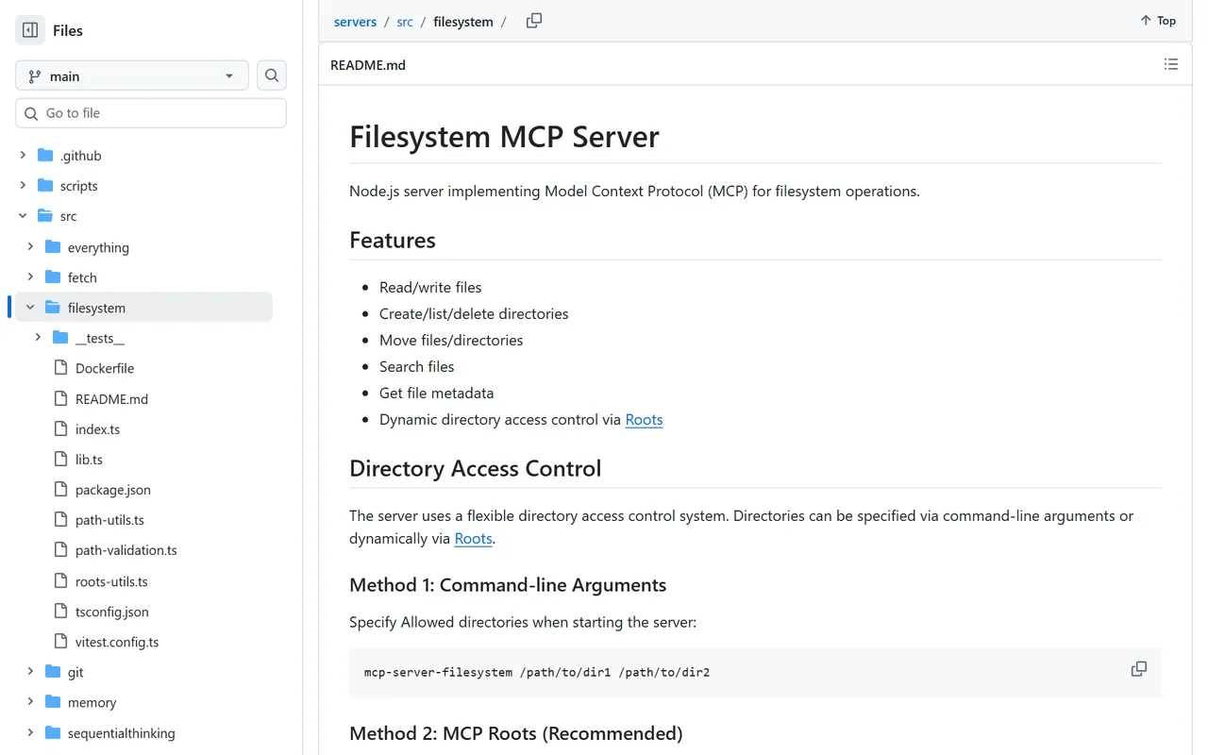Open package.json in the file tree
The height and width of the screenshot is (755, 1208).
click(113, 490)
